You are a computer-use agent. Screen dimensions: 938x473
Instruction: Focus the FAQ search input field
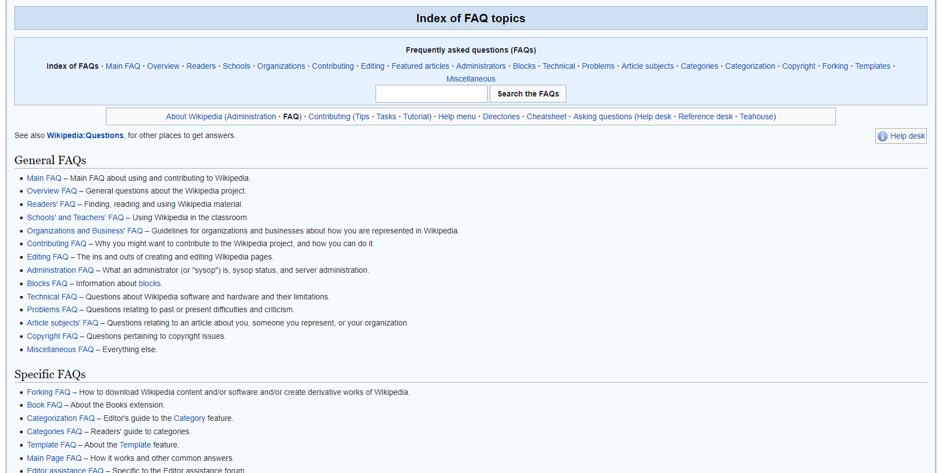click(432, 94)
